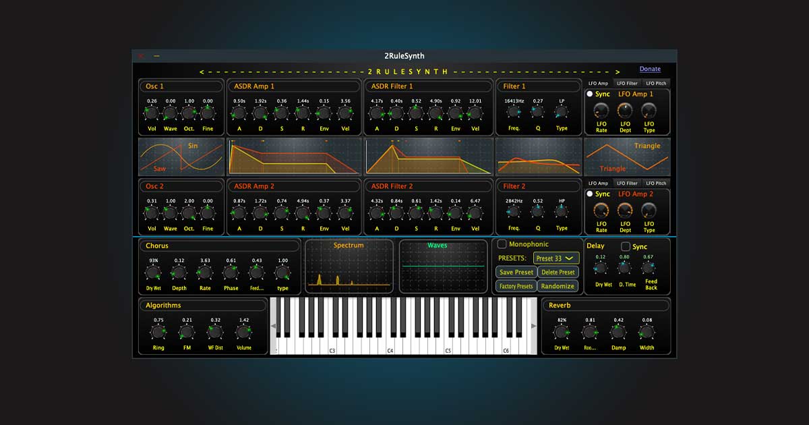Open the Preset 33 dropdown

pyautogui.click(x=556, y=258)
